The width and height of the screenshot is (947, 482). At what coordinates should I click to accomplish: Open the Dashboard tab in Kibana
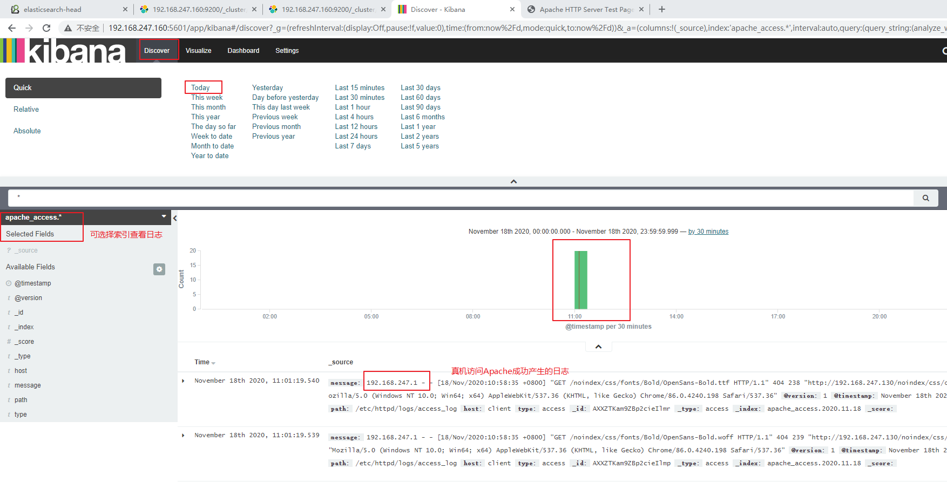(x=243, y=51)
